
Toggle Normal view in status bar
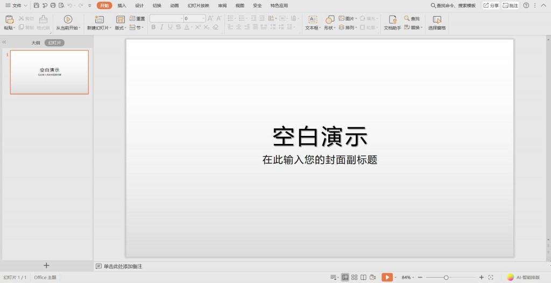[x=345, y=277]
